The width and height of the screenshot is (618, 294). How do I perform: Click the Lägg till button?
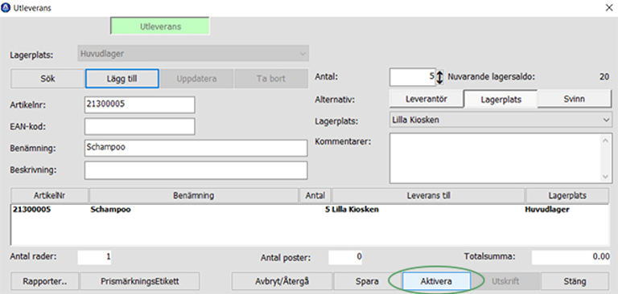point(122,79)
